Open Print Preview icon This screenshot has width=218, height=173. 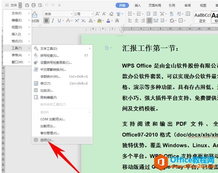click(40, 5)
